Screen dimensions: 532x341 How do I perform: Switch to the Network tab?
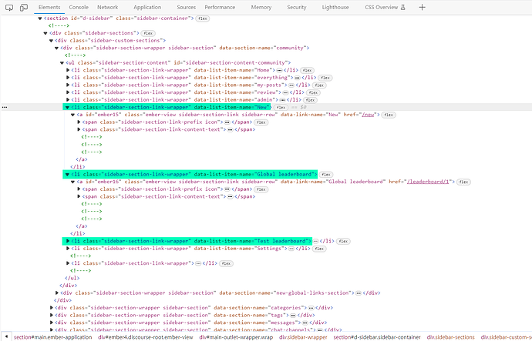point(107,7)
